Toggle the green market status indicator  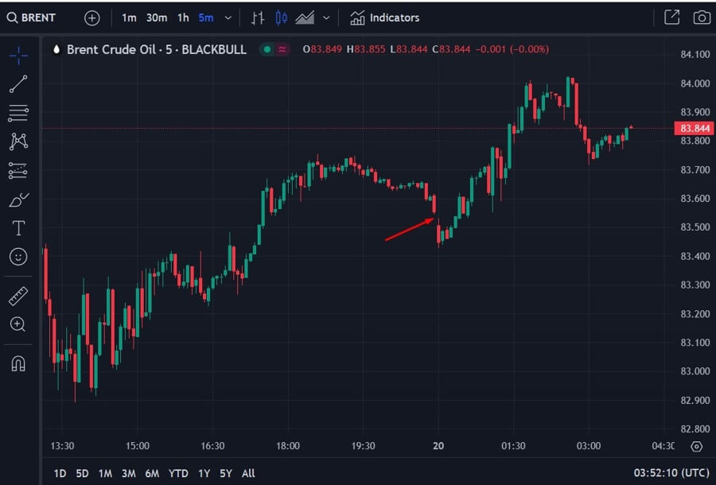267,49
